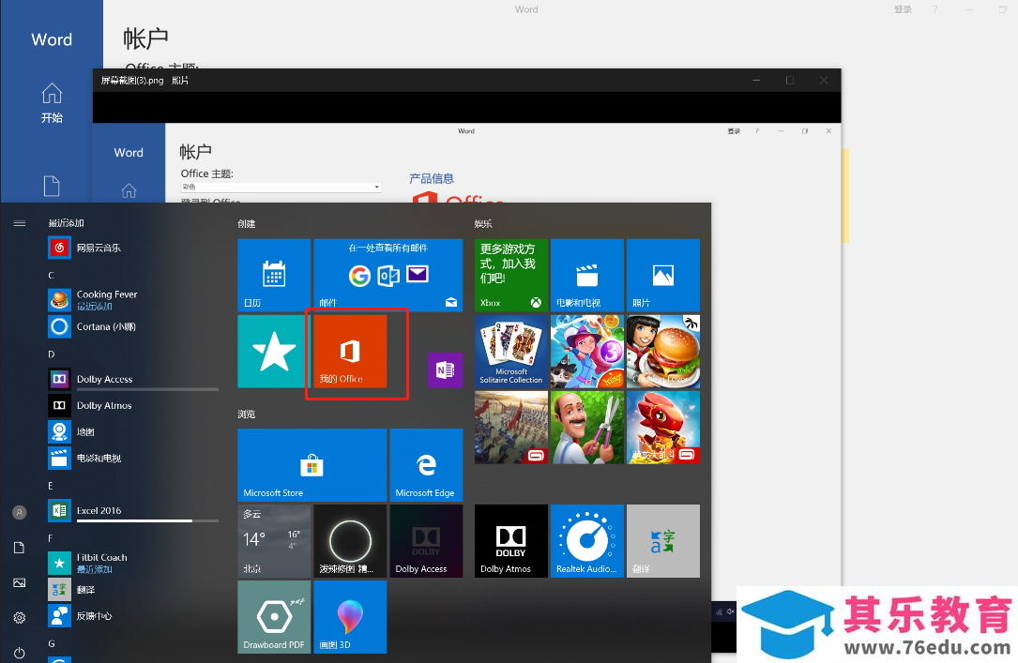Viewport: 1018px width, 663px height.
Task: Open the Cooking Fever burger tile
Action: [662, 351]
